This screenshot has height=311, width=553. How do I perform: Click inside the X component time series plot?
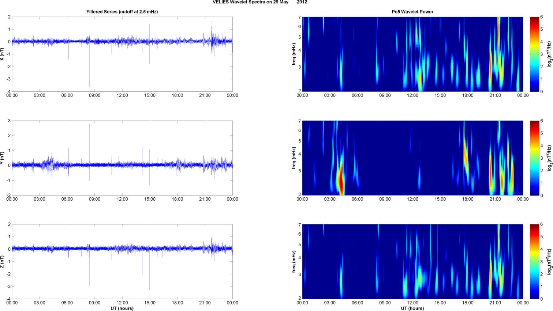122,54
